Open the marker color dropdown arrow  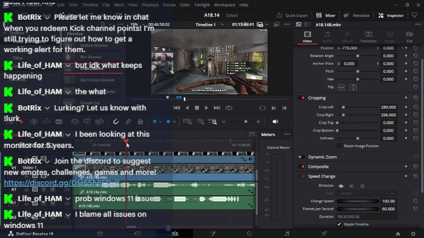coord(174,122)
